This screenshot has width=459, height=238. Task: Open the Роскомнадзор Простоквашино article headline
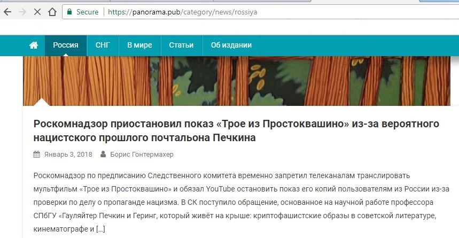tap(236, 130)
